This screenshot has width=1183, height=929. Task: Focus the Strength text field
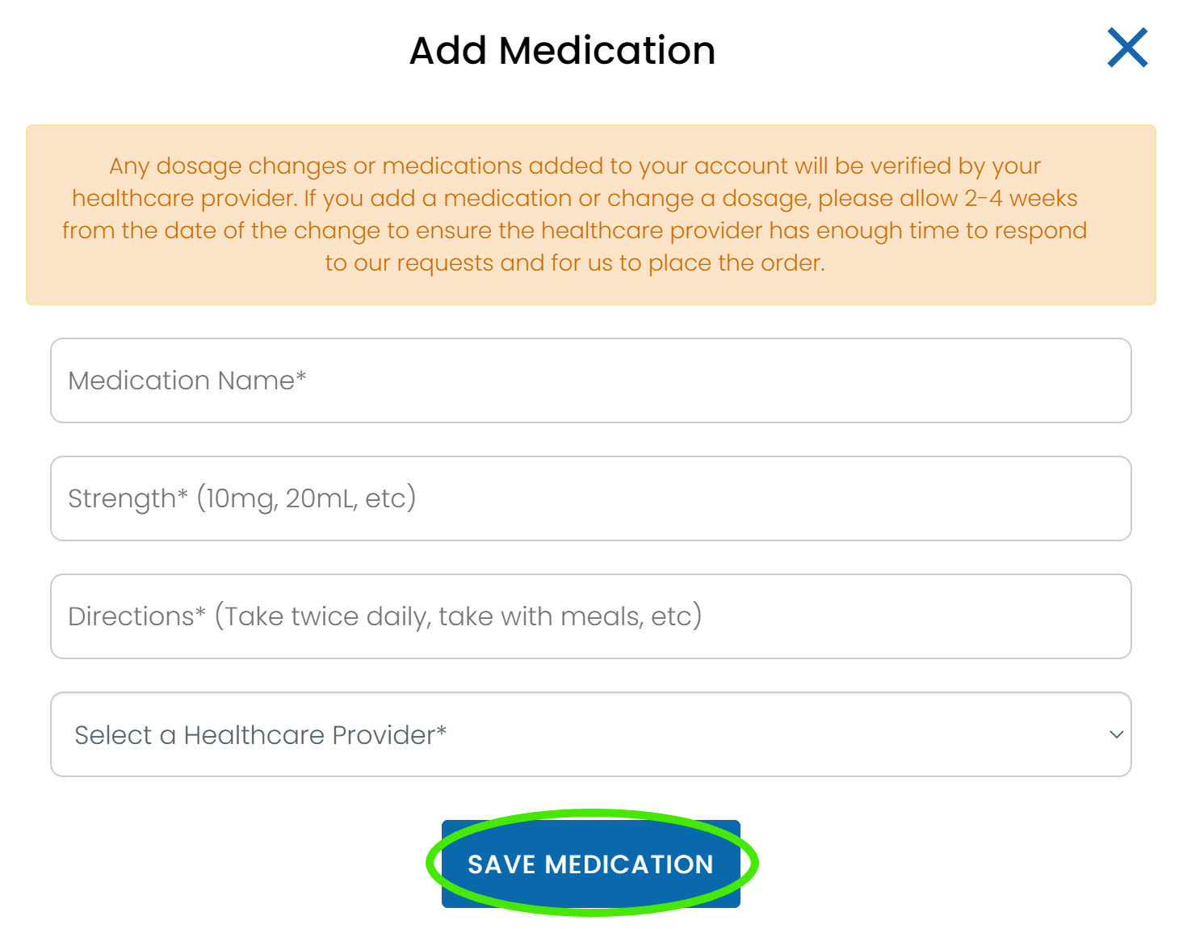point(590,498)
